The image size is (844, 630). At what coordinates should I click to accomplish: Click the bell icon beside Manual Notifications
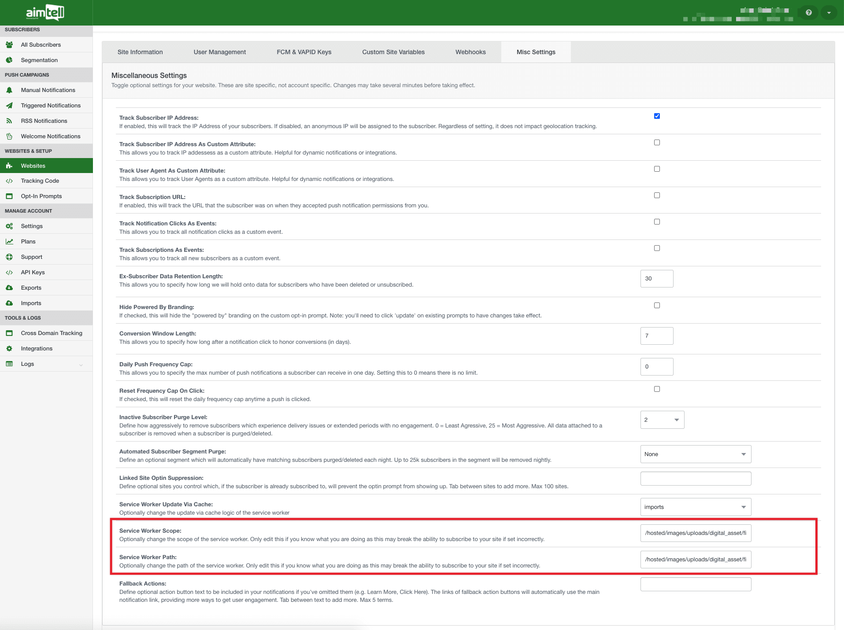pos(9,90)
